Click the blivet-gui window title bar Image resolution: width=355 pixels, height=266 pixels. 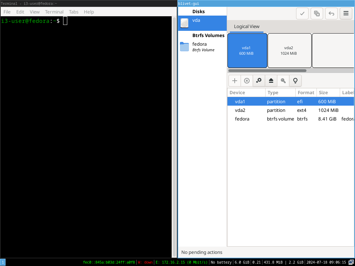(266, 3)
